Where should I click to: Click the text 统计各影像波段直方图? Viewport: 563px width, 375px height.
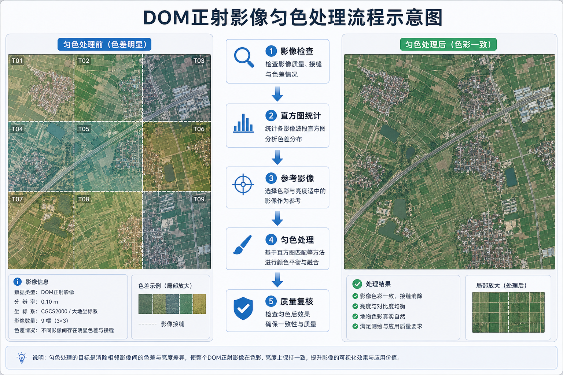pos(295,129)
